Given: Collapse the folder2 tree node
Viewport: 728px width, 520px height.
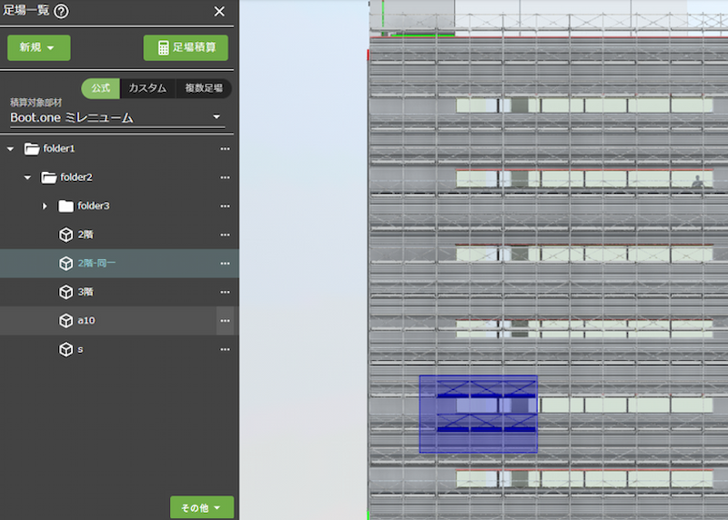Looking at the screenshot, I should point(27,177).
